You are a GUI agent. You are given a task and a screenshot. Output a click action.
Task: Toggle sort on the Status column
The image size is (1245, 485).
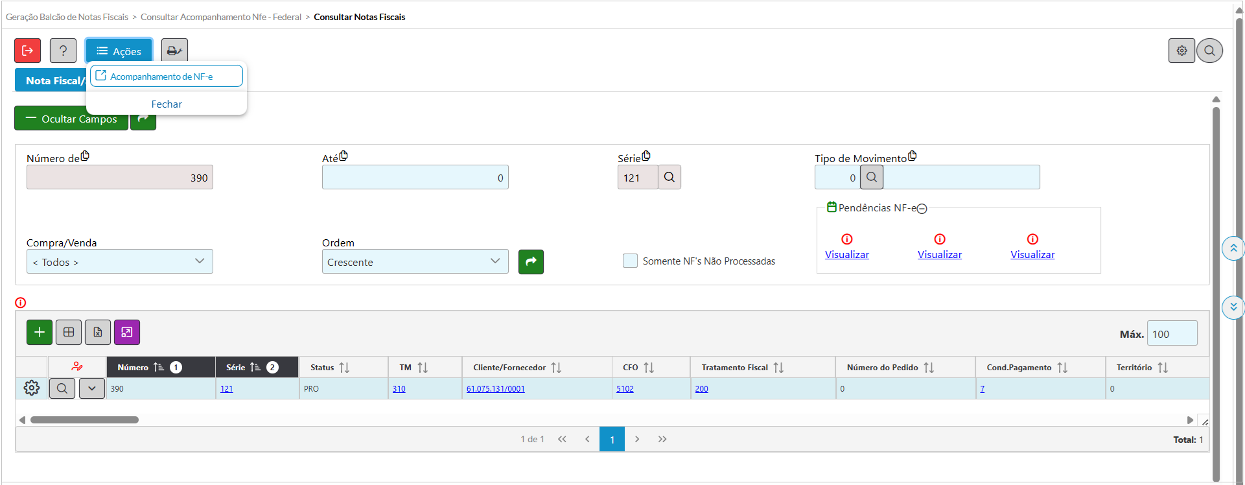344,368
